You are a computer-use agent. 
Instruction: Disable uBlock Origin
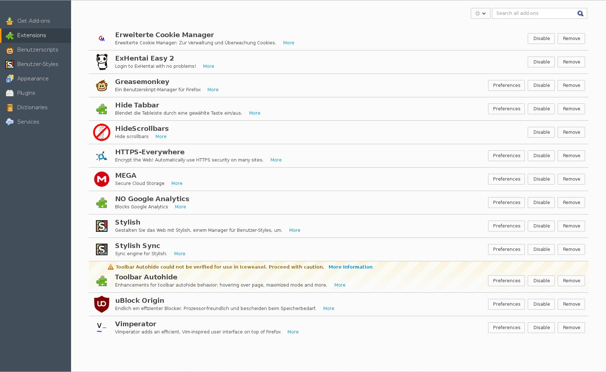(541, 304)
